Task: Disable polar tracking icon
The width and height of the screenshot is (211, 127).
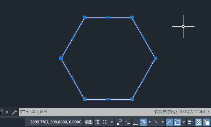Action: [143, 122]
